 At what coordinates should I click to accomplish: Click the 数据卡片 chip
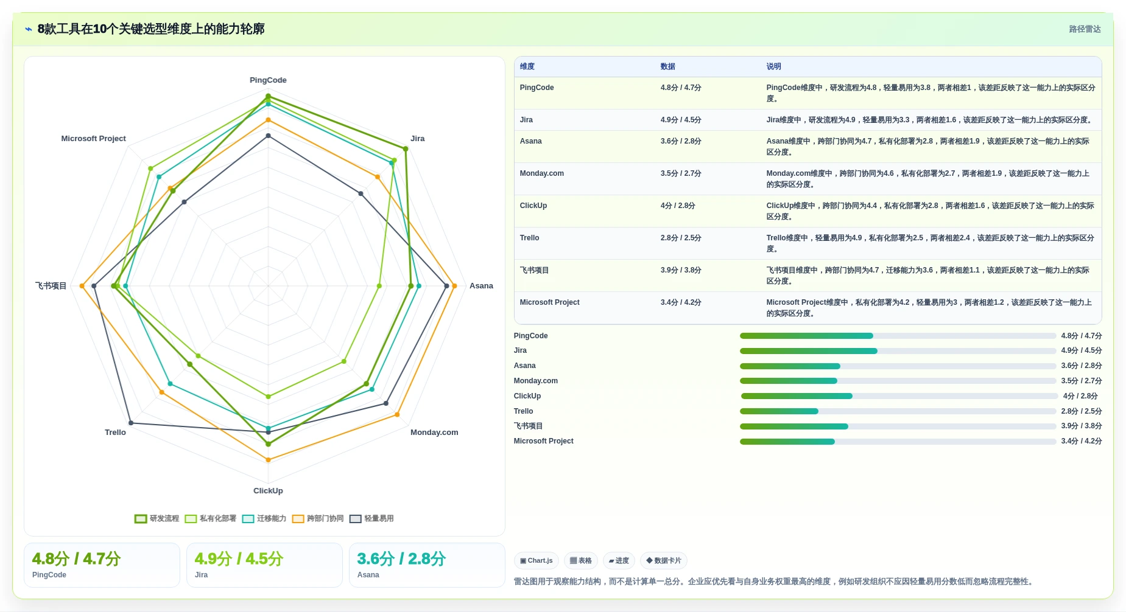pyautogui.click(x=664, y=560)
